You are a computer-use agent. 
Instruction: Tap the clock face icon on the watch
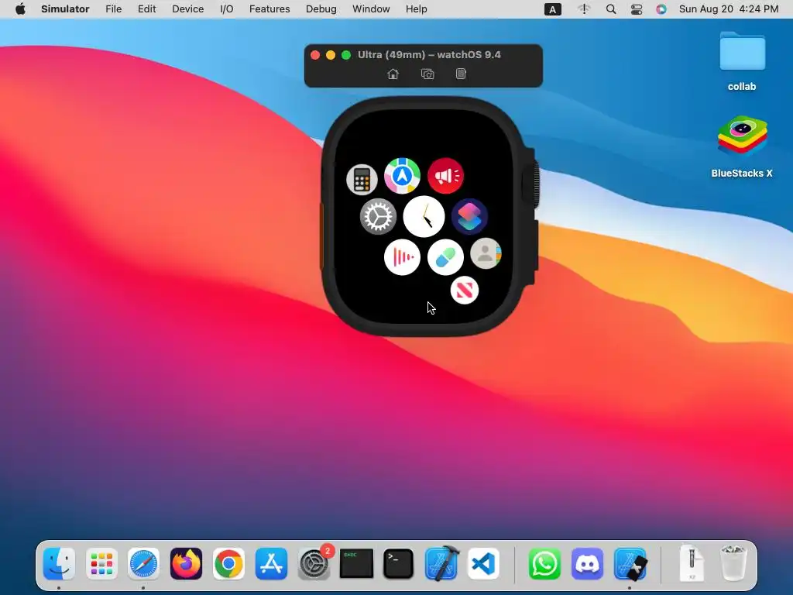424,217
